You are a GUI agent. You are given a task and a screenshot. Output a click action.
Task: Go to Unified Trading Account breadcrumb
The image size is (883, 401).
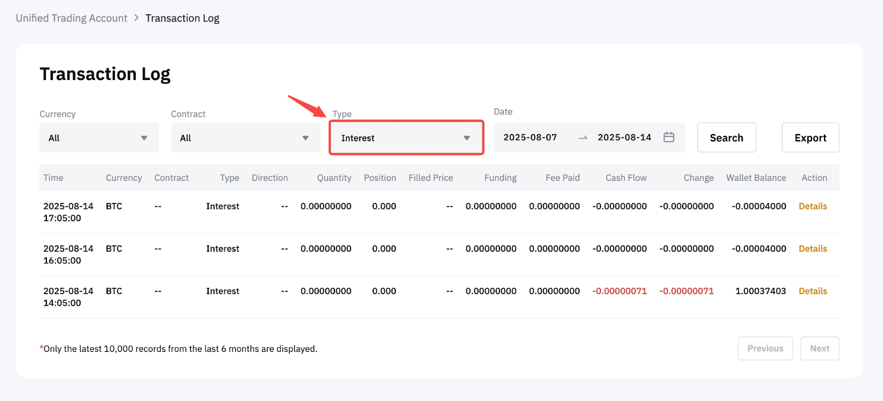point(71,18)
